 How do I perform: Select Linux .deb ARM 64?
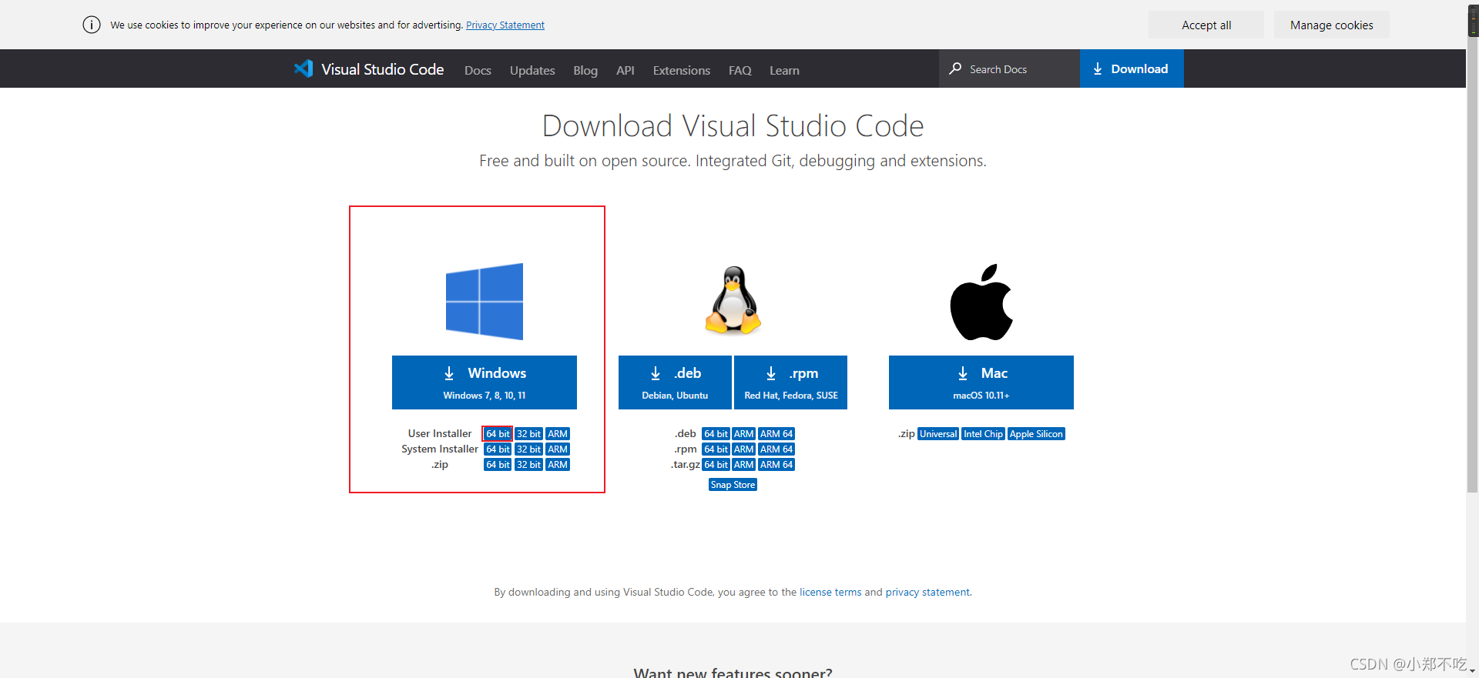point(776,434)
